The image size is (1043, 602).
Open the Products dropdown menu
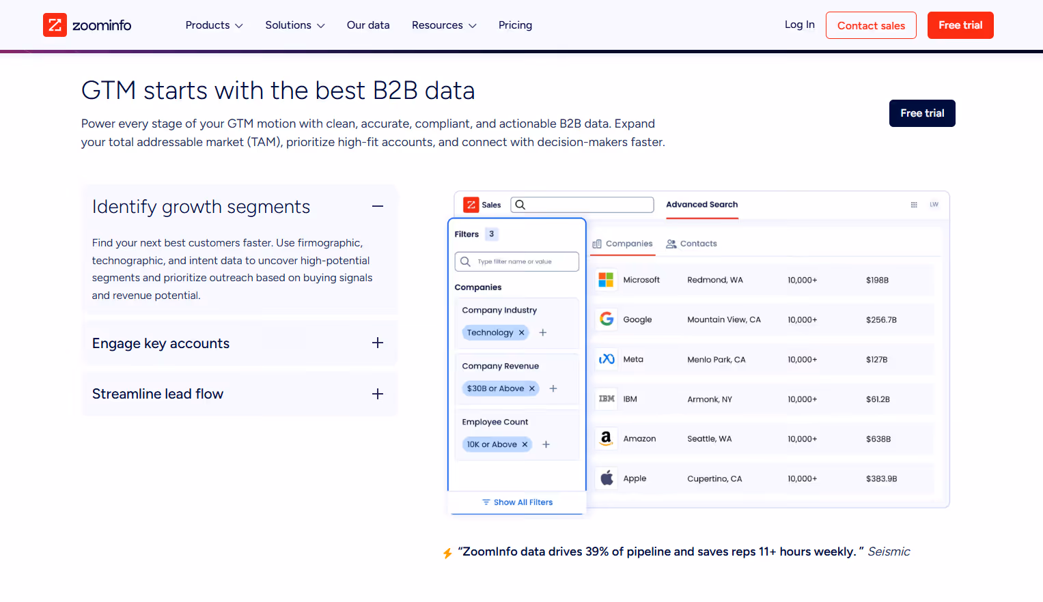click(x=214, y=25)
